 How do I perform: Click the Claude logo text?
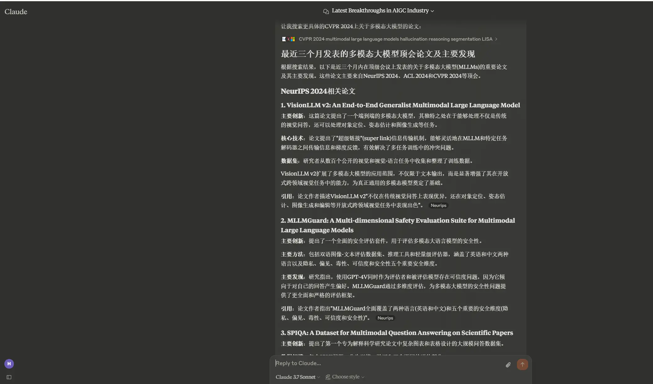pos(16,12)
